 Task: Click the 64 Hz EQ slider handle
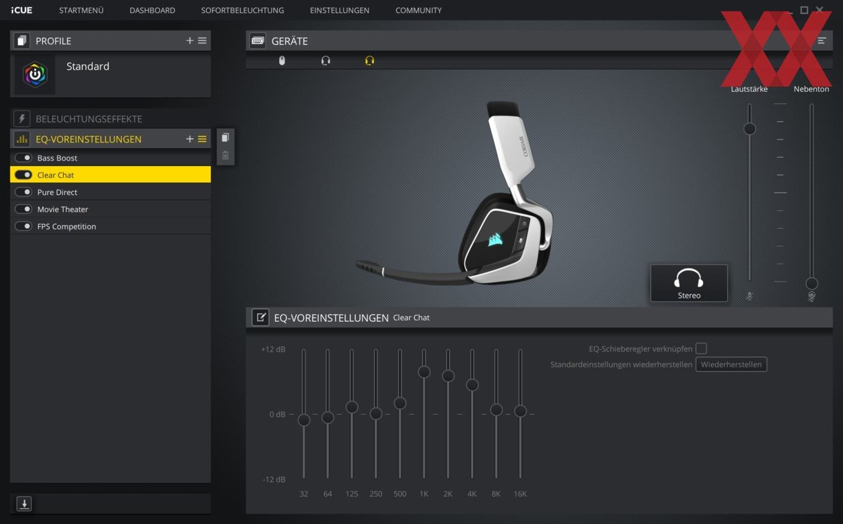328,417
